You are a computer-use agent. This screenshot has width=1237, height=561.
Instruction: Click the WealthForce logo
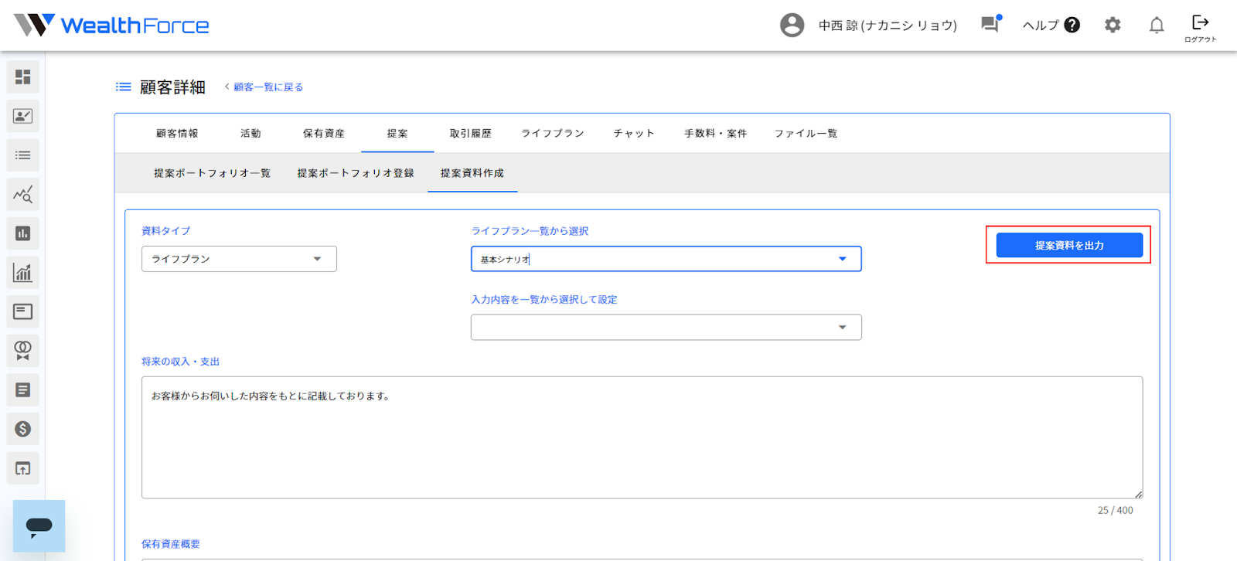pos(111,25)
